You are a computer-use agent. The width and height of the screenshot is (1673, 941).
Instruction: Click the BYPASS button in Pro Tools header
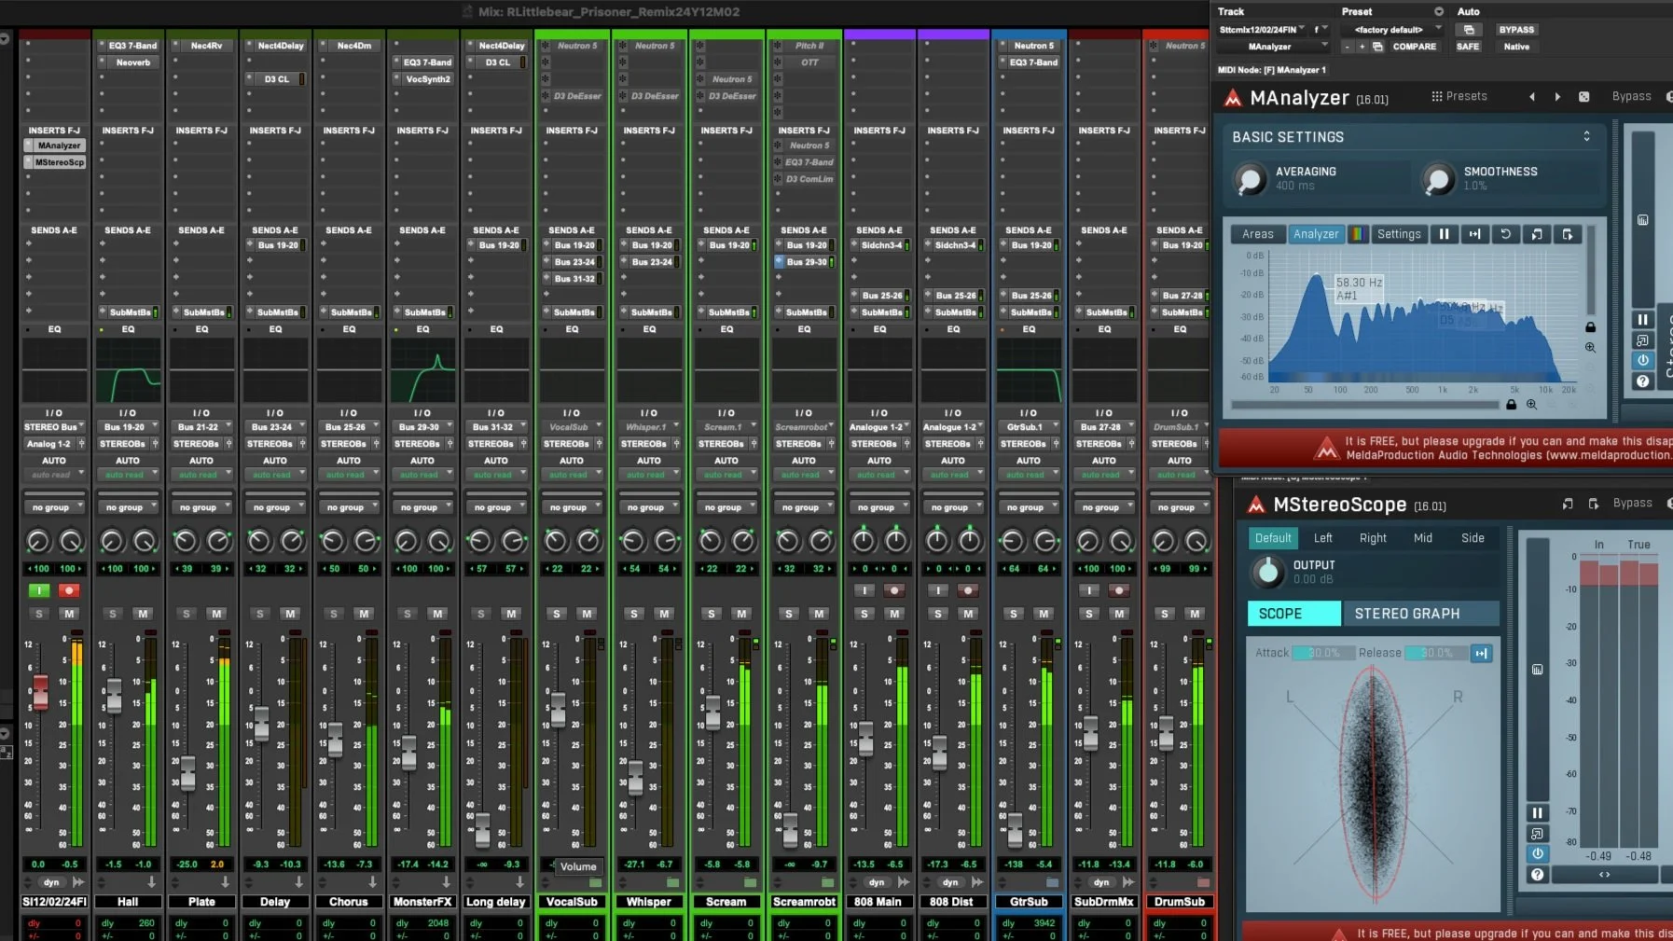pos(1516,30)
